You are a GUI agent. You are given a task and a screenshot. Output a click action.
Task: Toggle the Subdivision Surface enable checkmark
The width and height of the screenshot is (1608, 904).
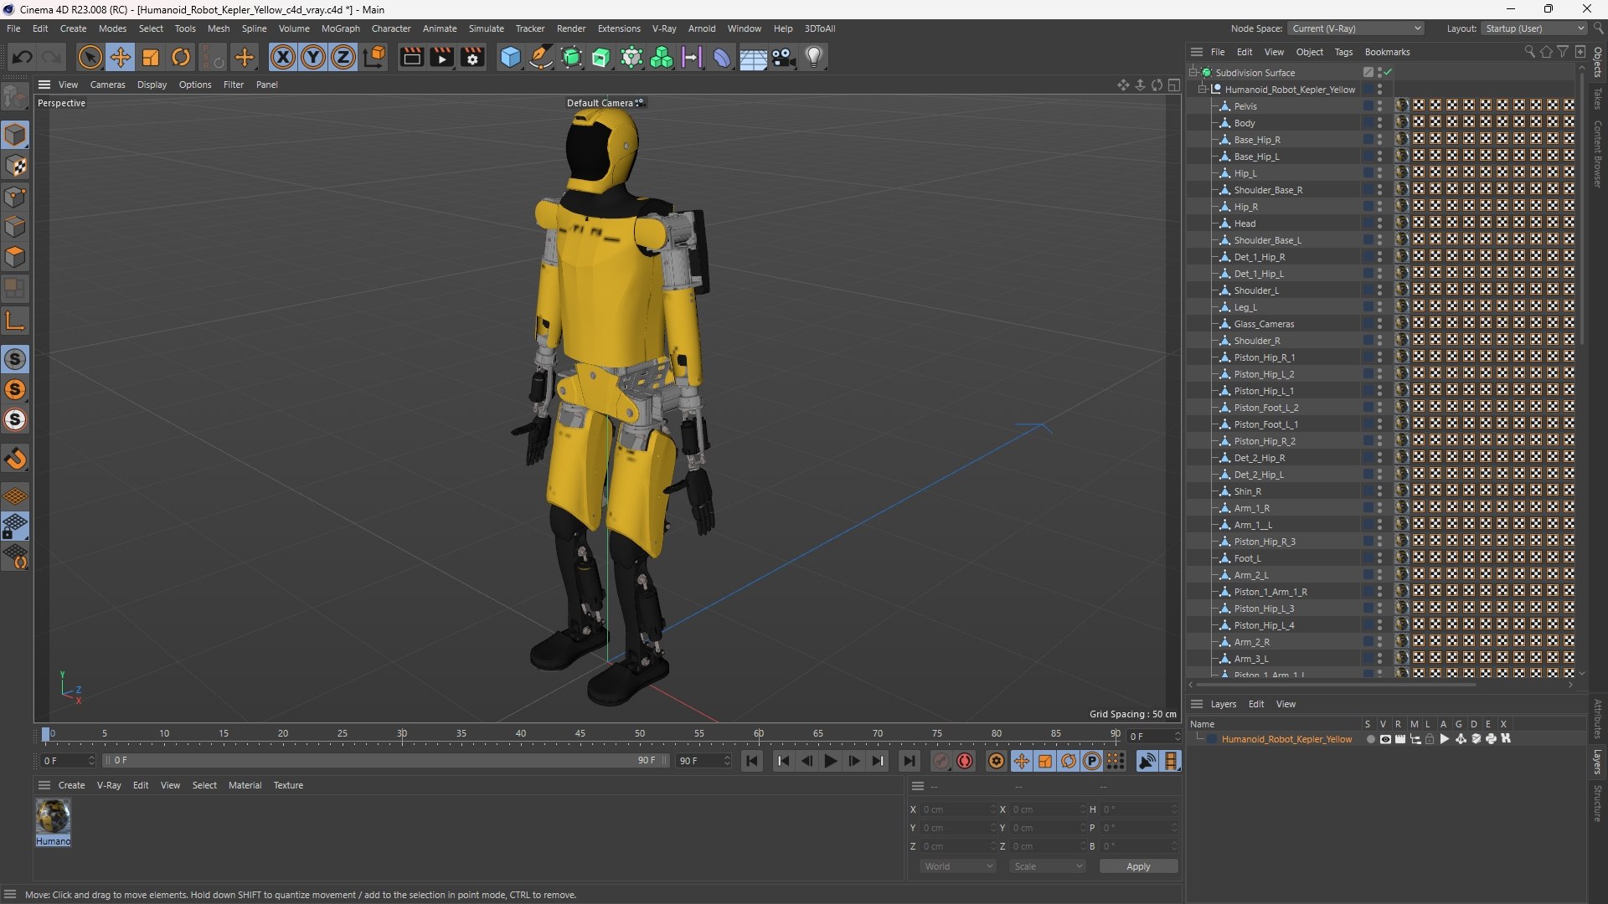(1388, 72)
